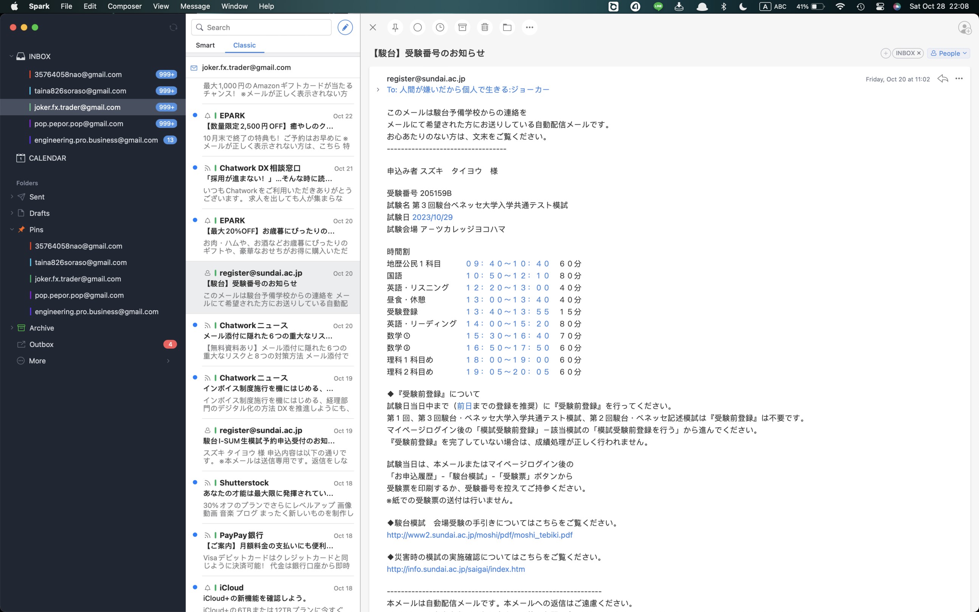Open Siri from the menu bar

897,6
